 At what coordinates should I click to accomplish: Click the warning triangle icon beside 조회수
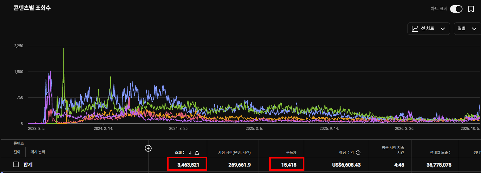197,152
